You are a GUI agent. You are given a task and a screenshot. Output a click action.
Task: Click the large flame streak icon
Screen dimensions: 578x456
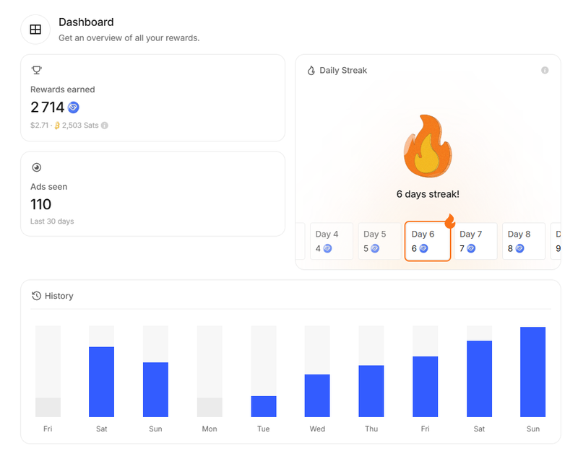[x=428, y=146]
